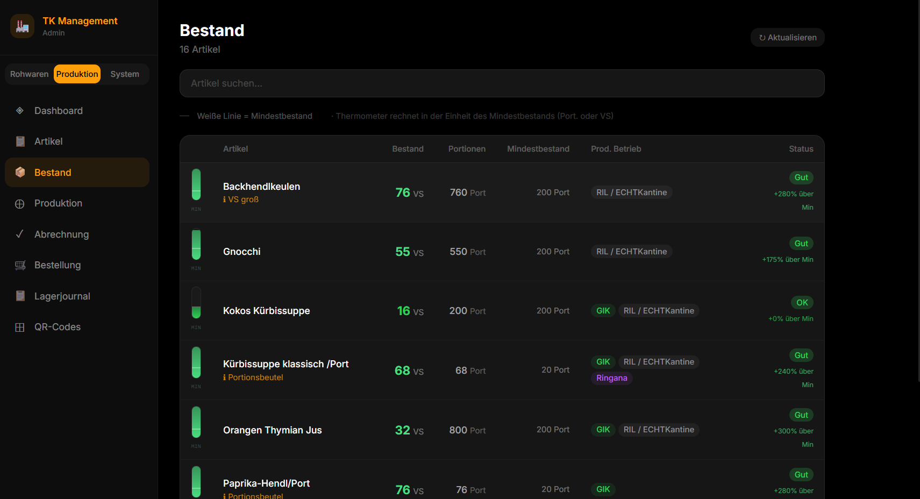The height and width of the screenshot is (499, 920).
Task: Open Bestellung using its sidebar icon
Action: [x=19, y=265]
